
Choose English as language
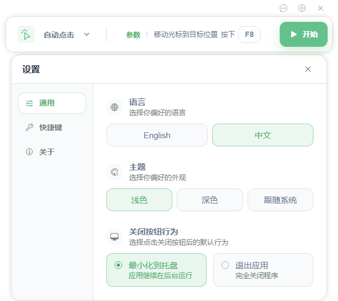tap(157, 135)
